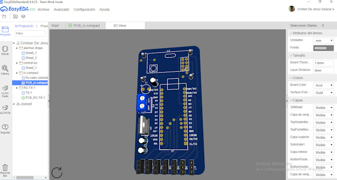Open the file icon in toolbar
The width and height of the screenshot is (337, 180).
point(4,16)
